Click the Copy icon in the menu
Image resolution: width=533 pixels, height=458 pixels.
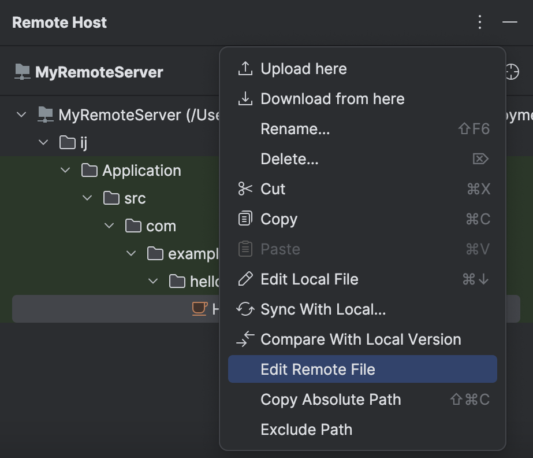pyautogui.click(x=245, y=219)
